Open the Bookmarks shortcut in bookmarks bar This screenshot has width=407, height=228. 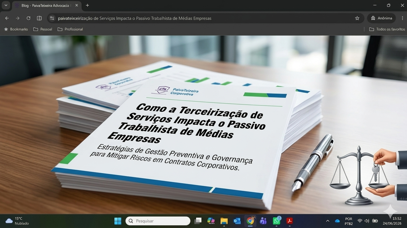click(x=16, y=29)
